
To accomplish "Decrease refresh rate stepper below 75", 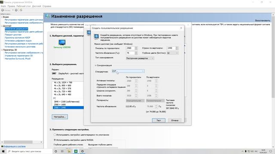I will click(136, 54).
